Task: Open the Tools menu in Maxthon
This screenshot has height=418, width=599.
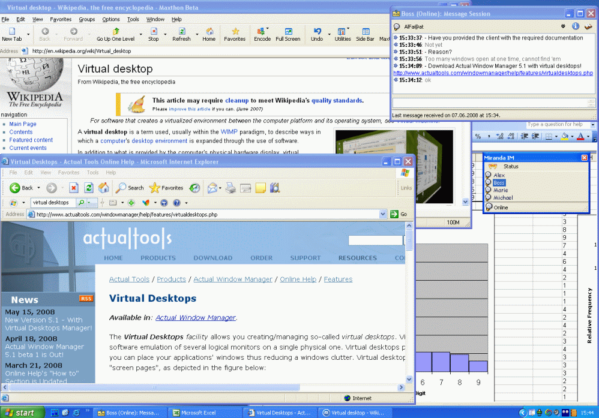Action: tap(133, 19)
